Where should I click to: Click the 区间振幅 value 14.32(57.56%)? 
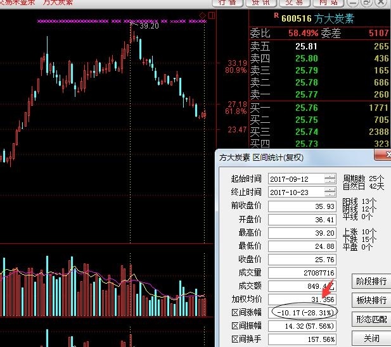coord(302,326)
